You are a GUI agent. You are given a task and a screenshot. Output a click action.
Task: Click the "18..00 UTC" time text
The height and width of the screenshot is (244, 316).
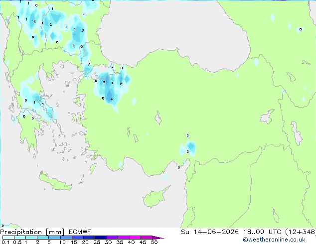click(262, 232)
